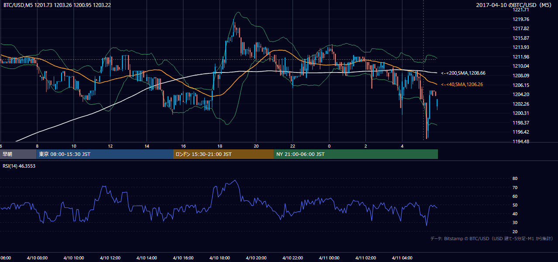Viewport: 558px width, 262px height.
Task: Click price axis value 1200.31
Action: pyautogui.click(x=521, y=113)
